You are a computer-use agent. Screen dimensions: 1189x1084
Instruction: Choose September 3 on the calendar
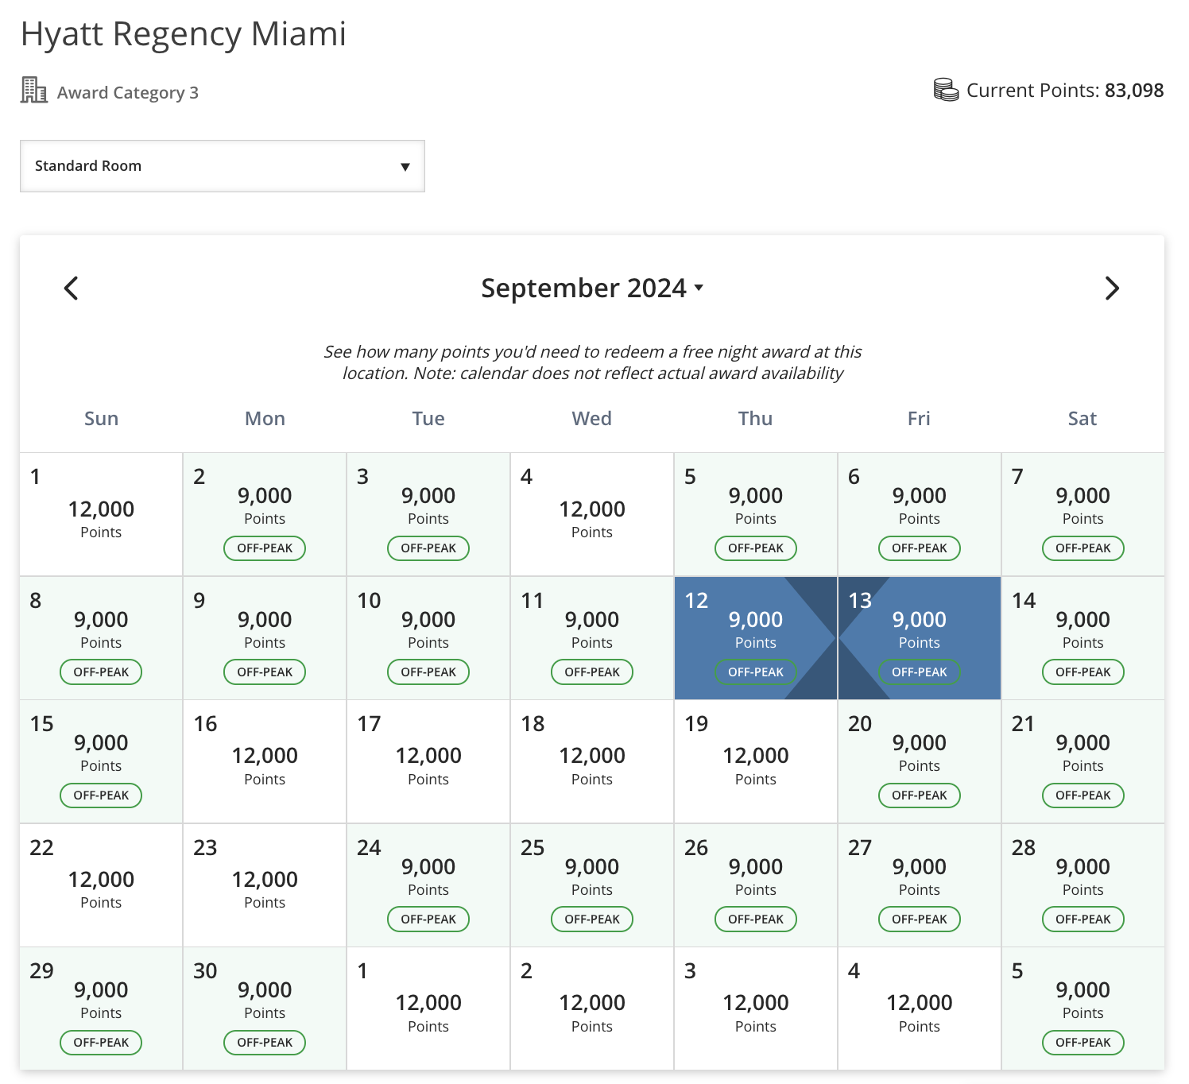(x=428, y=514)
